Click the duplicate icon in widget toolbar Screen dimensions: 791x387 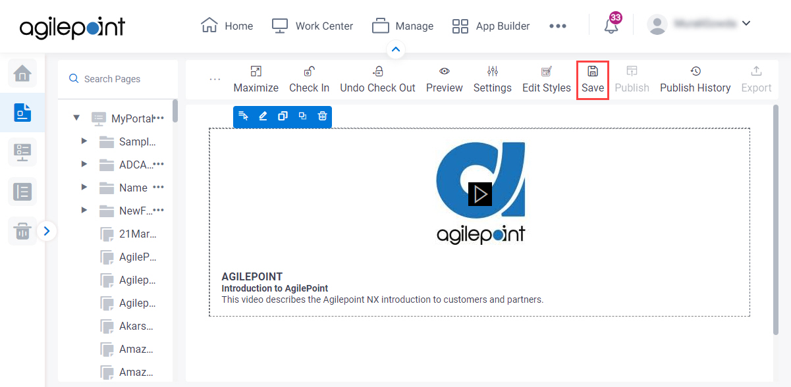302,116
